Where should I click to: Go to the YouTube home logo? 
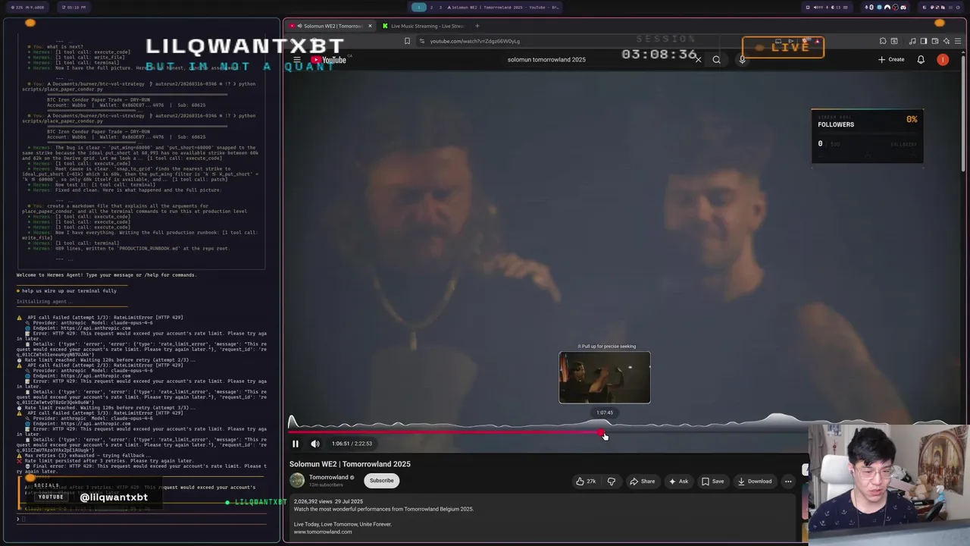pyautogui.click(x=329, y=59)
